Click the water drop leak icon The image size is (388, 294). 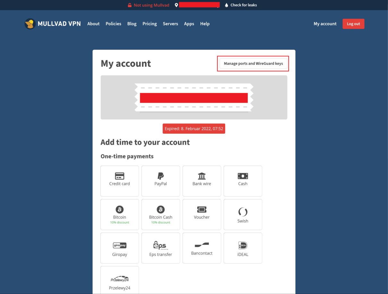click(226, 5)
